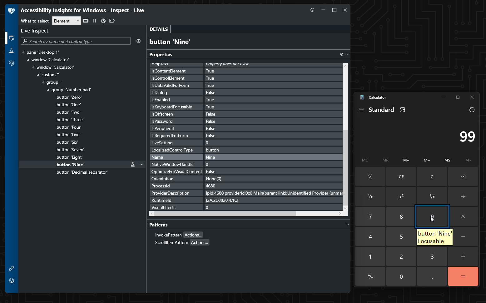Viewport: 486px width, 303px height.
Task: Toggle Calculator keep-on-top mode icon
Action: [x=403, y=110]
